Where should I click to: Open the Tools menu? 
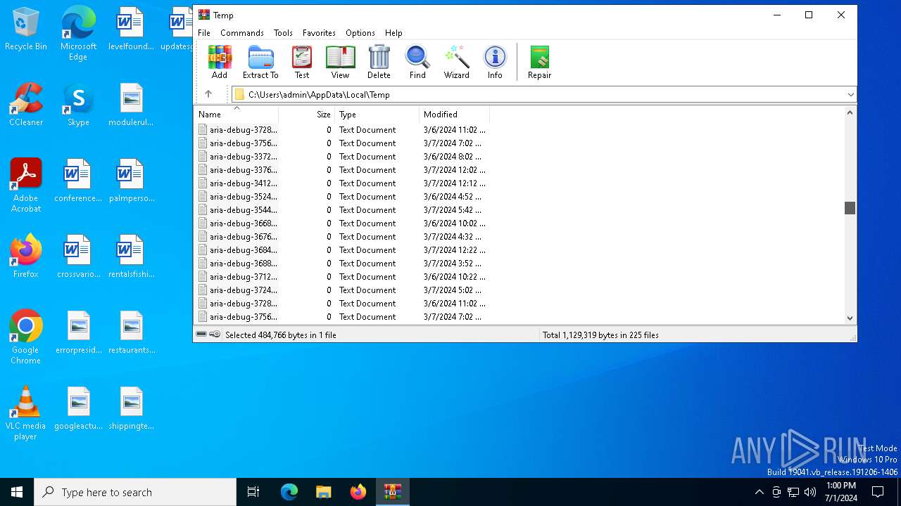(x=283, y=33)
